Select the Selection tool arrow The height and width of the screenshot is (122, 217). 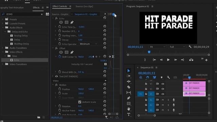(x=129, y=70)
